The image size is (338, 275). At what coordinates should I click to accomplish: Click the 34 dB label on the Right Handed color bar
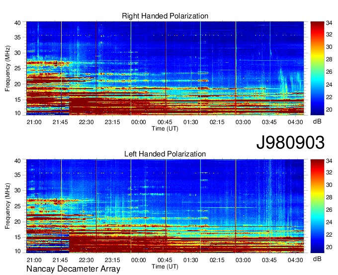pyautogui.click(x=329, y=23)
